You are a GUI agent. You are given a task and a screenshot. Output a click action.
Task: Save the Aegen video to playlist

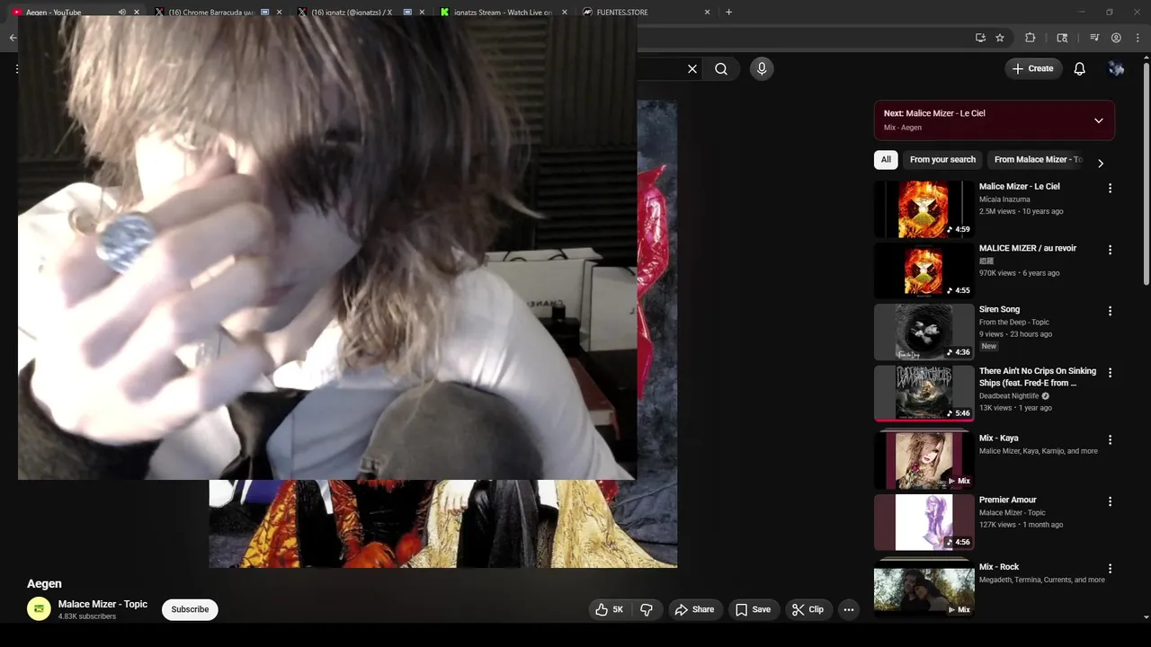coord(754,609)
